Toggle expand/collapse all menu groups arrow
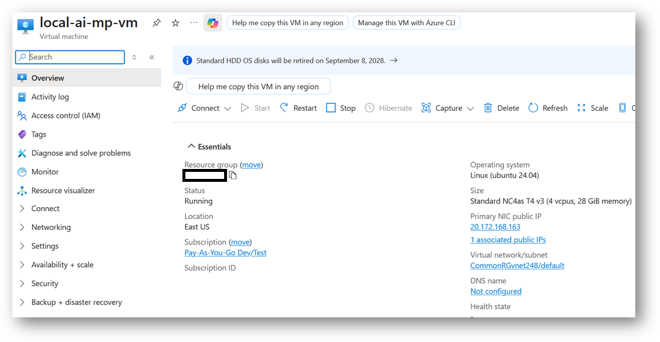 [x=134, y=57]
